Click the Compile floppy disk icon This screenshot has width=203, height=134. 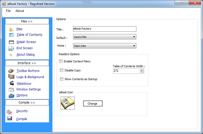click(10, 118)
